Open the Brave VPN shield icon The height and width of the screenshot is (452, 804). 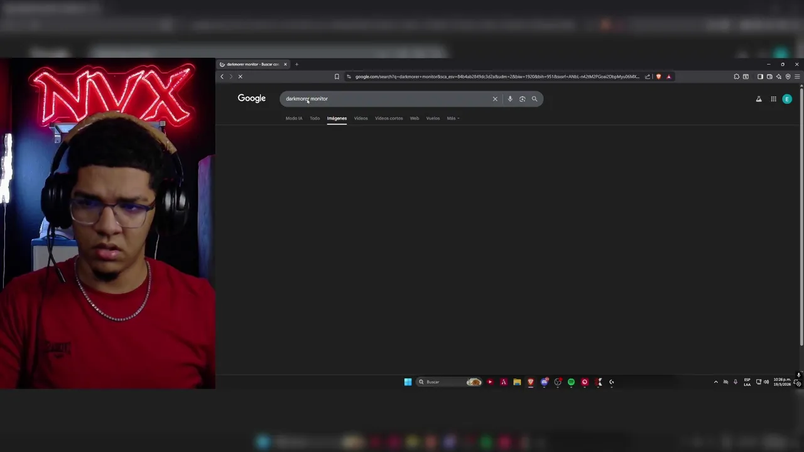788,77
